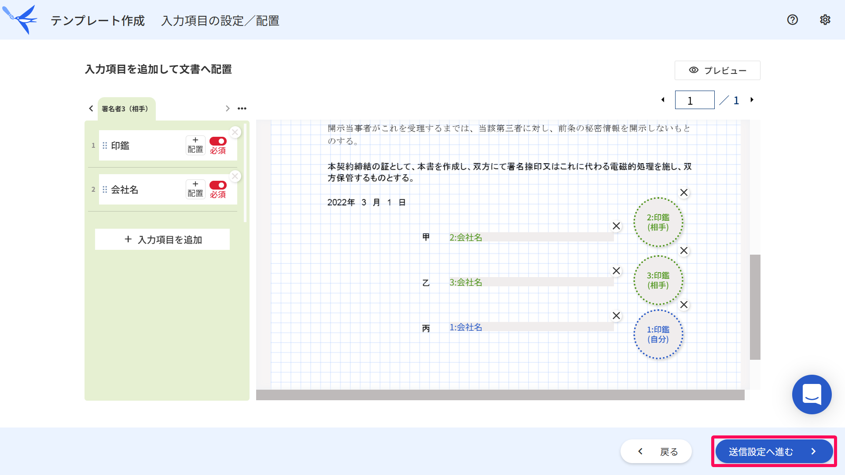Delete the 2:会社名 text field

click(617, 226)
